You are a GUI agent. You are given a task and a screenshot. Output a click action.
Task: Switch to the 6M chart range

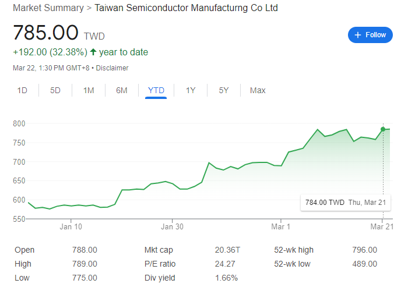(x=121, y=90)
